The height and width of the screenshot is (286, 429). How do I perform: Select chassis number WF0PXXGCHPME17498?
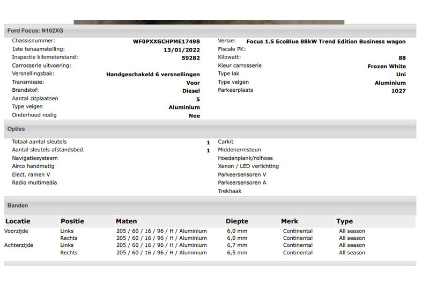pyautogui.click(x=166, y=41)
